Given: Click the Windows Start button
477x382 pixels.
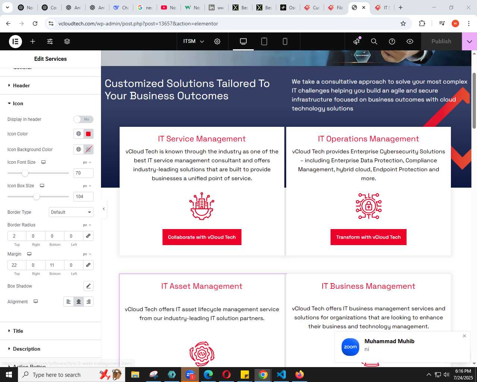Looking at the screenshot, I should coord(9,375).
